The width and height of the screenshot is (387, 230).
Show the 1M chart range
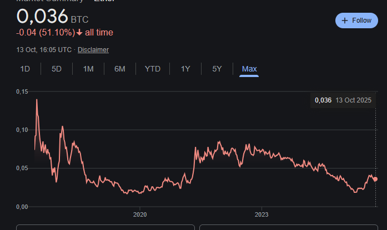(88, 69)
